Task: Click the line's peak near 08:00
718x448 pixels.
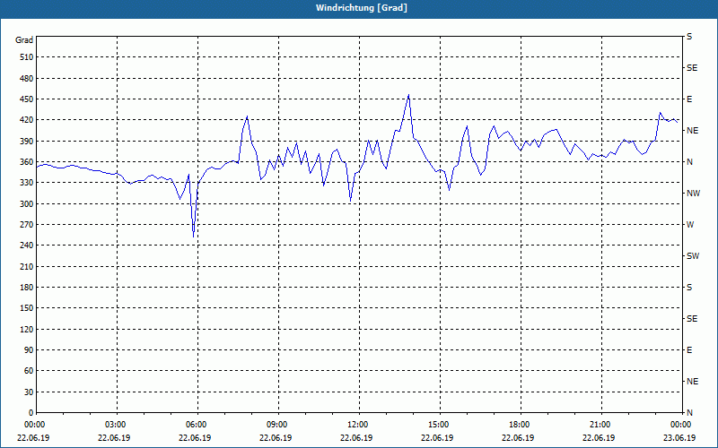Action: [248, 116]
